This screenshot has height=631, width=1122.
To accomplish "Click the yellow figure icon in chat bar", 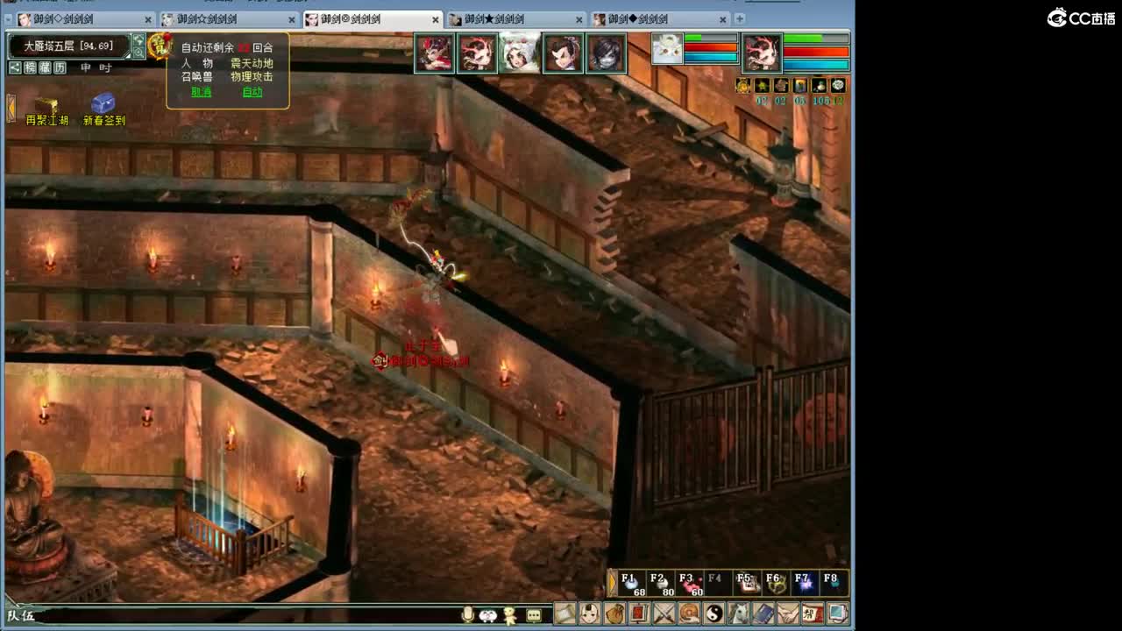I will pos(509,615).
